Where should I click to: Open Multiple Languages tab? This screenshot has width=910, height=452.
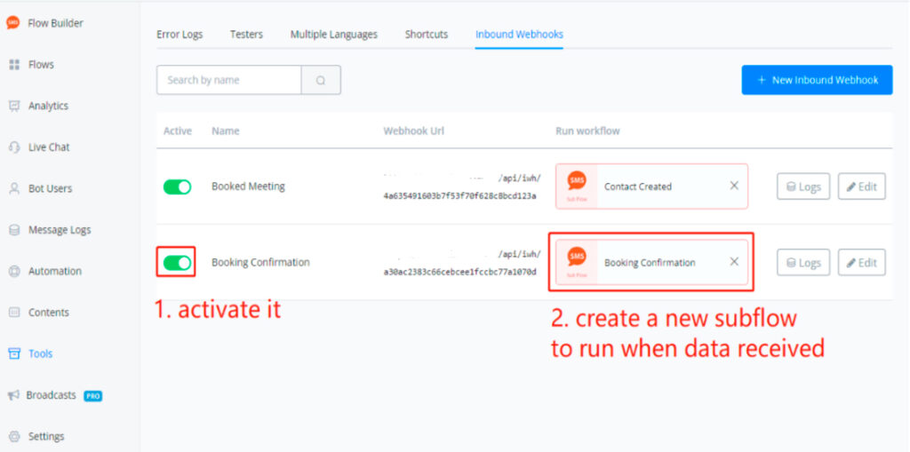(x=334, y=35)
